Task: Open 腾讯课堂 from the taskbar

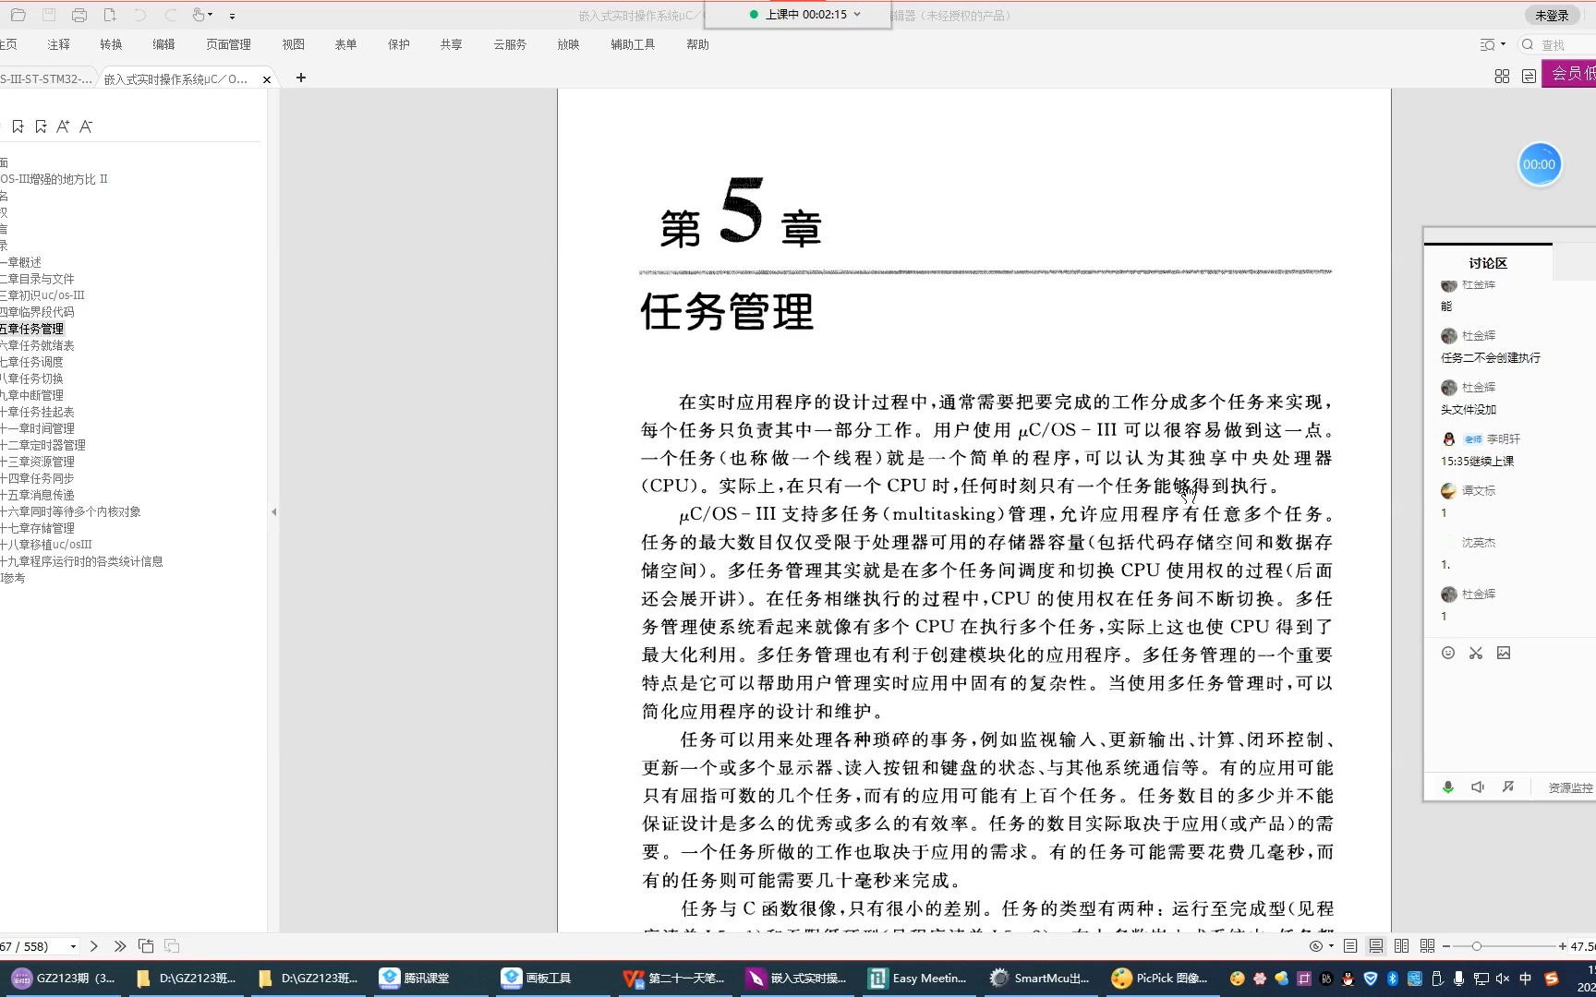Action: [x=415, y=979]
